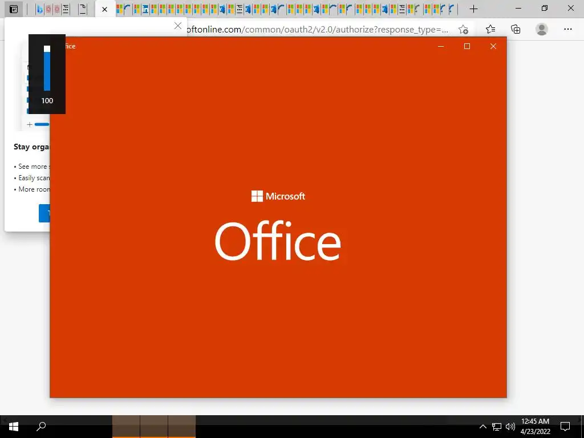This screenshot has height=438, width=584.
Task: Open the Edge tab actions menu icon
Action: pyautogui.click(x=14, y=9)
